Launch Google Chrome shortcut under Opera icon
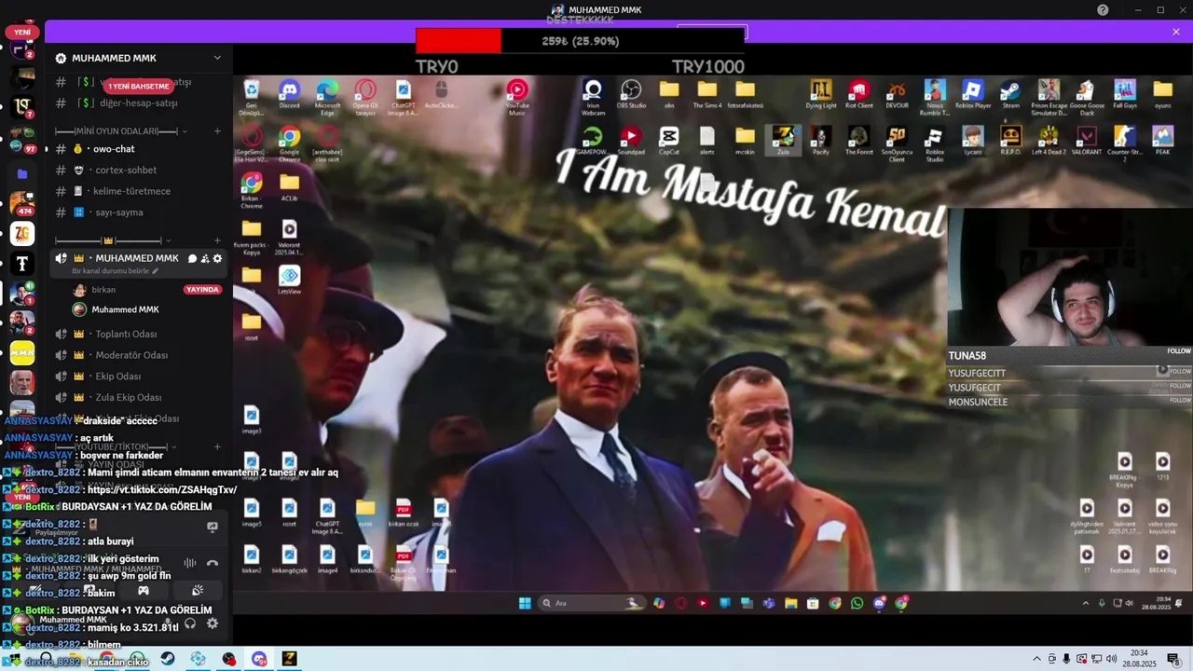This screenshot has height=671, width=1193. (289, 142)
